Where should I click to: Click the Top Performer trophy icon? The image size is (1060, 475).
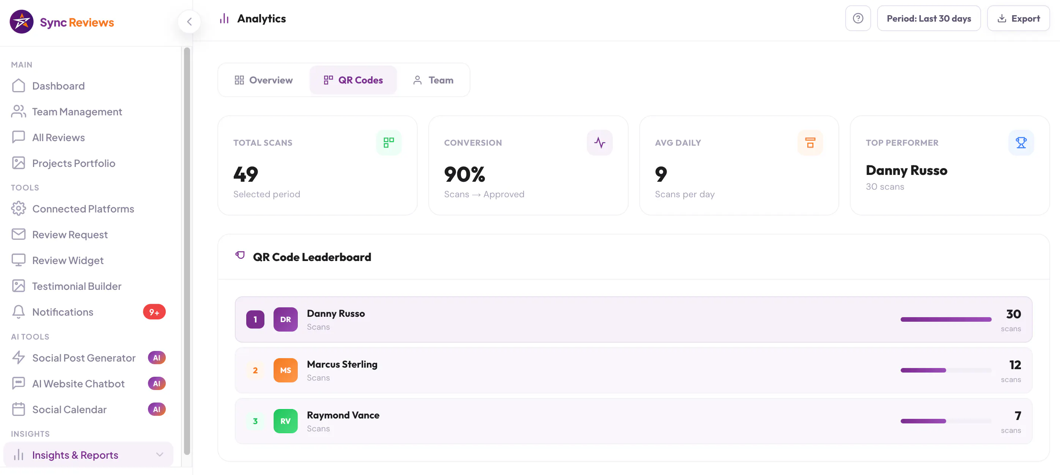point(1021,143)
